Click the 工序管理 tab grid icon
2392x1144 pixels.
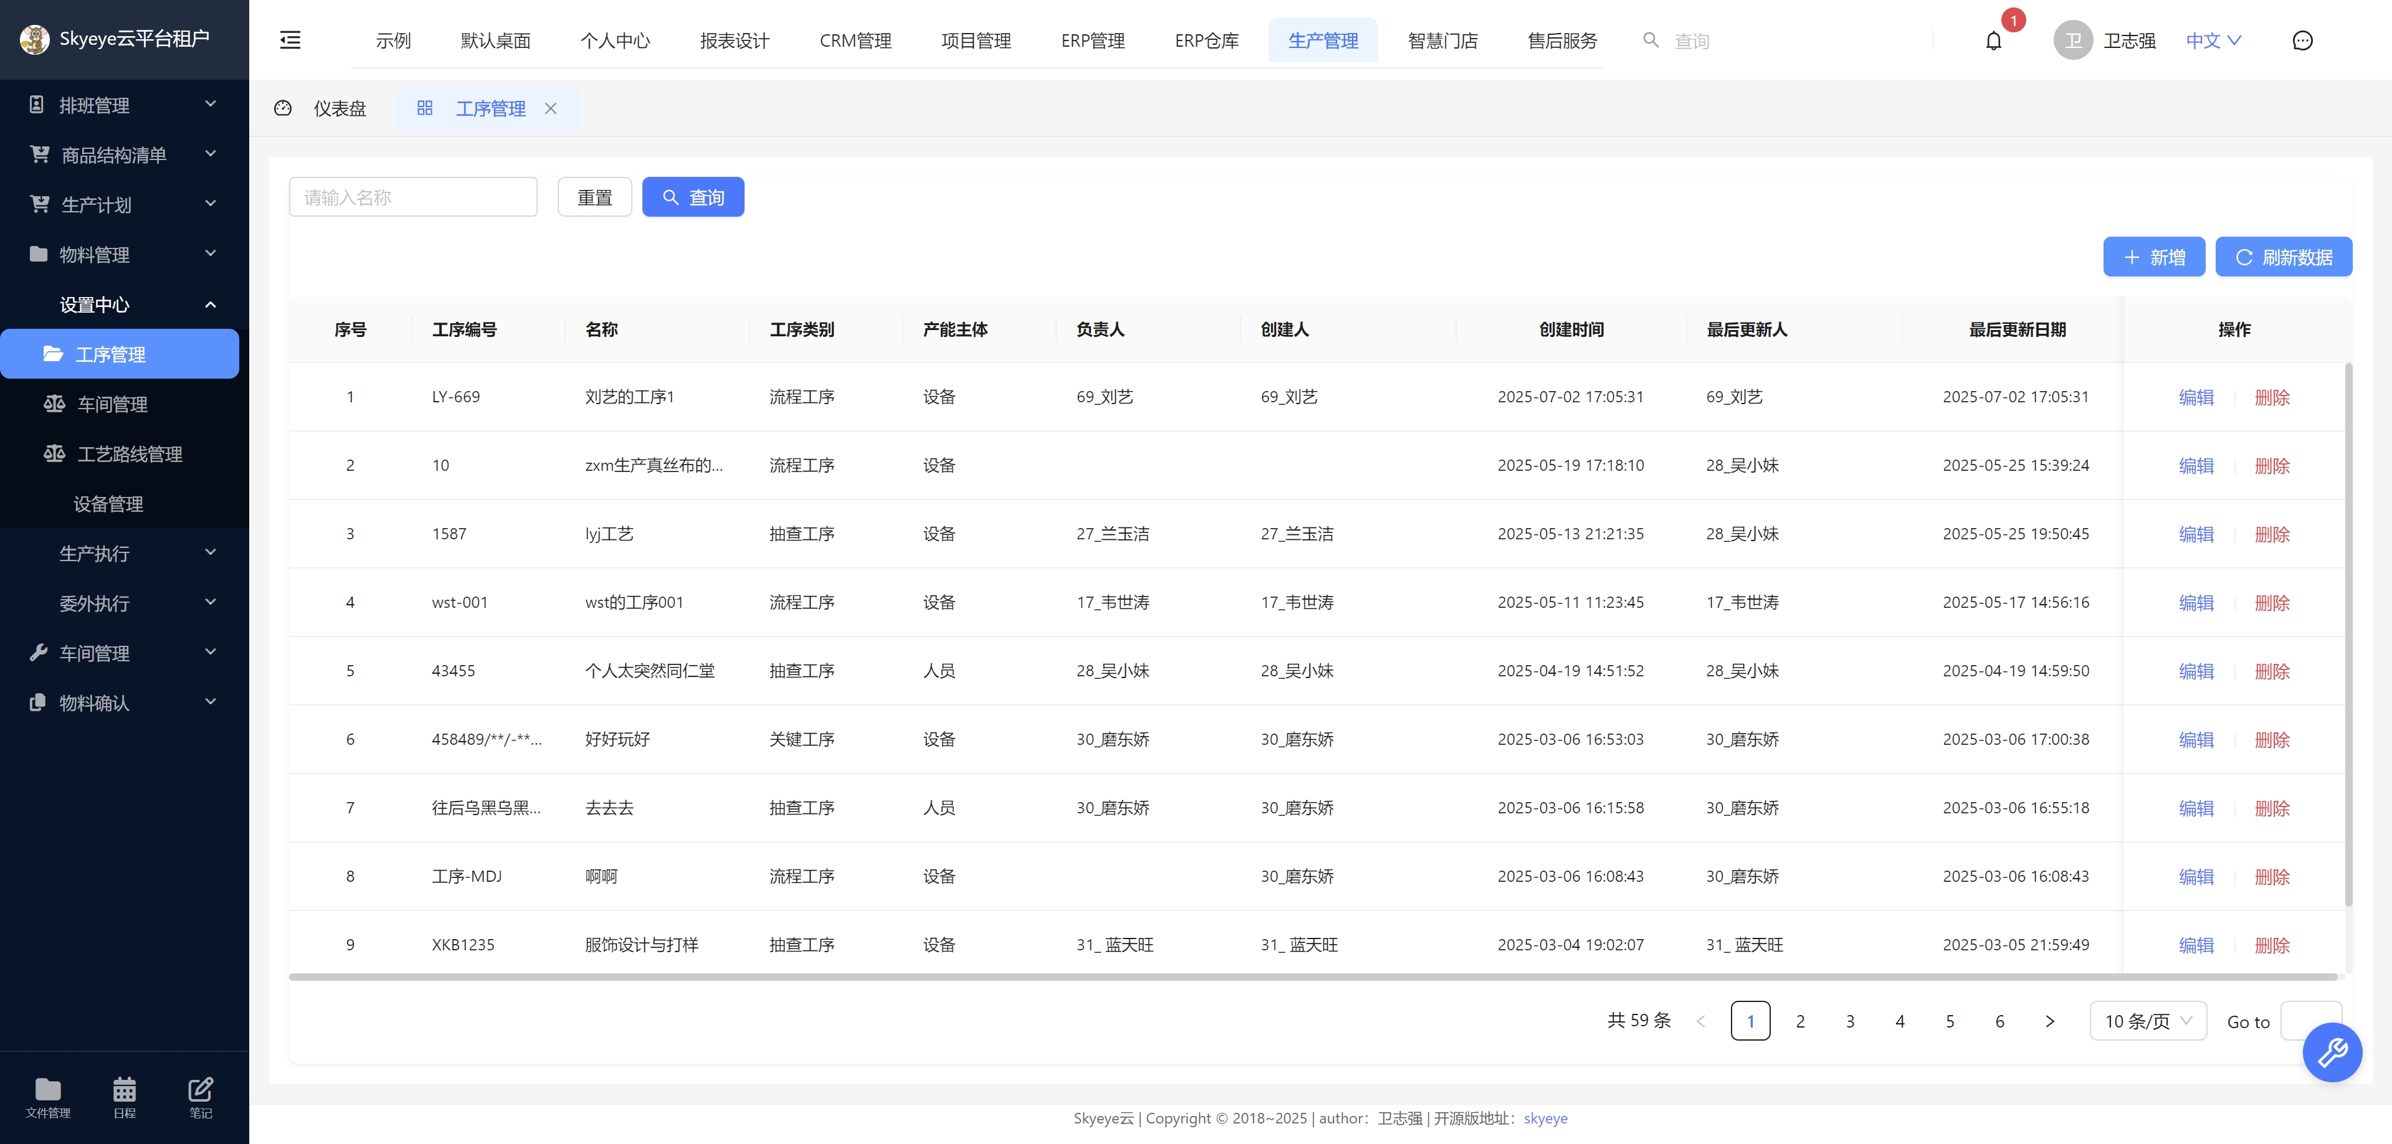pos(424,108)
